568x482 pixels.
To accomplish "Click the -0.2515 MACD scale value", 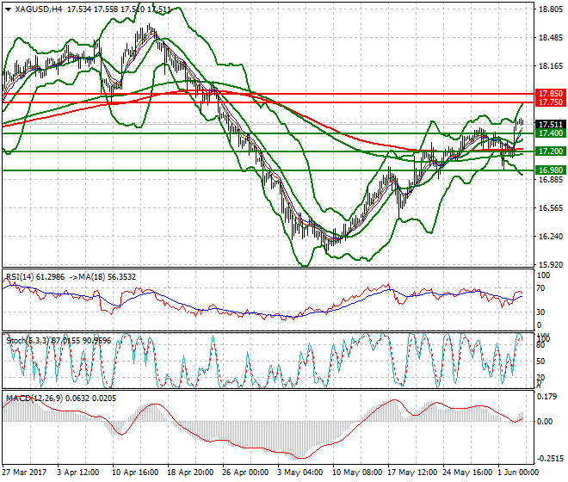I will (550, 459).
